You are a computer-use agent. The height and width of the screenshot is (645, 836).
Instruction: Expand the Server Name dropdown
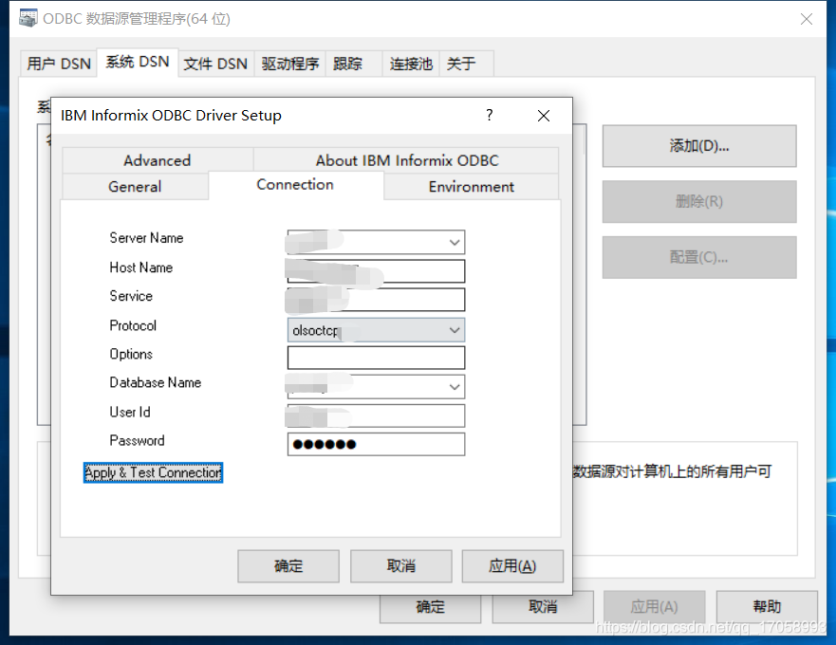coord(455,242)
